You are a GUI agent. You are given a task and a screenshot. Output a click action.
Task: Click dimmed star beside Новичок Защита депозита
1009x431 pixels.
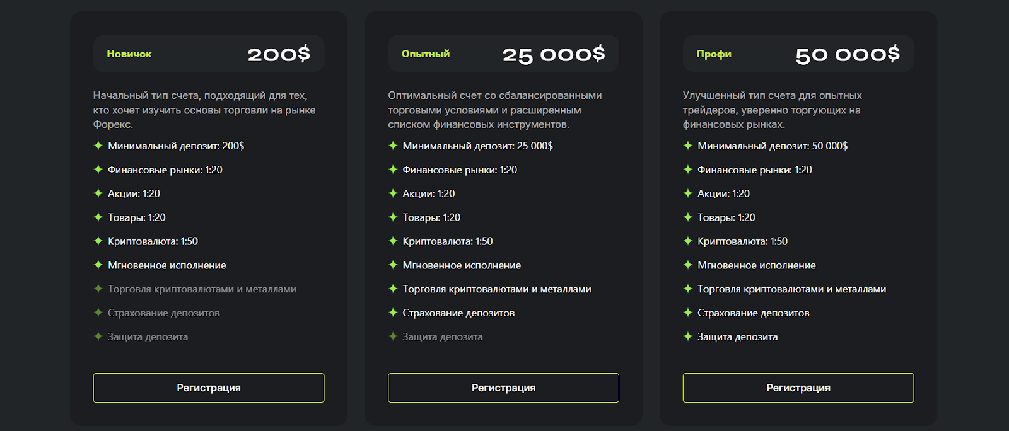tap(98, 336)
